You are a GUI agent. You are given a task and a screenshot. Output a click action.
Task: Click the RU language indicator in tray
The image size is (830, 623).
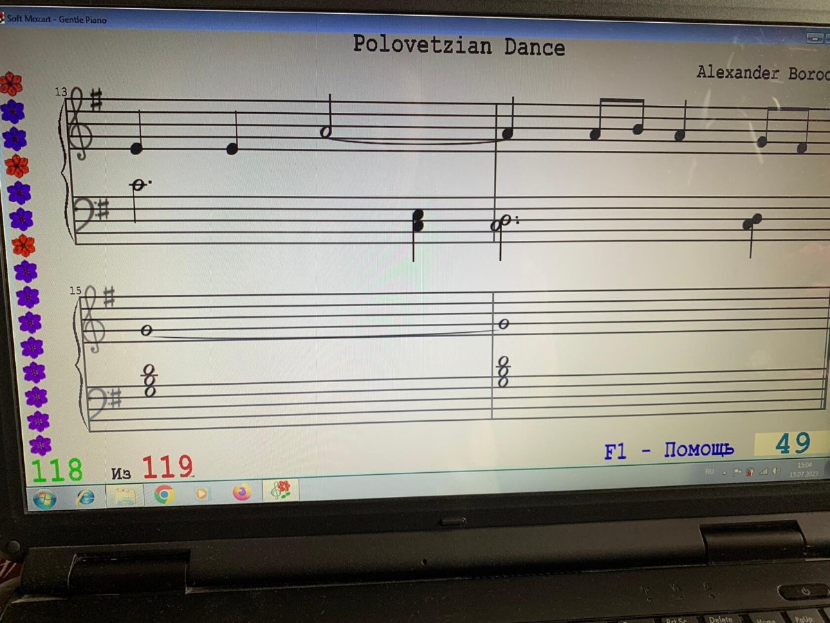pos(710,471)
